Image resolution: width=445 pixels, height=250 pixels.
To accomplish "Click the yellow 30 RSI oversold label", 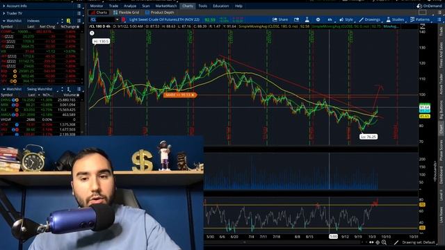I will pos(422,228).
